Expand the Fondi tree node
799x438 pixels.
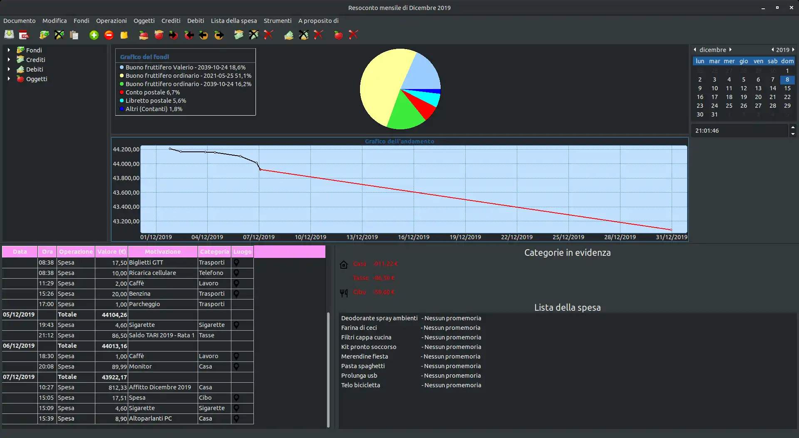[9, 50]
